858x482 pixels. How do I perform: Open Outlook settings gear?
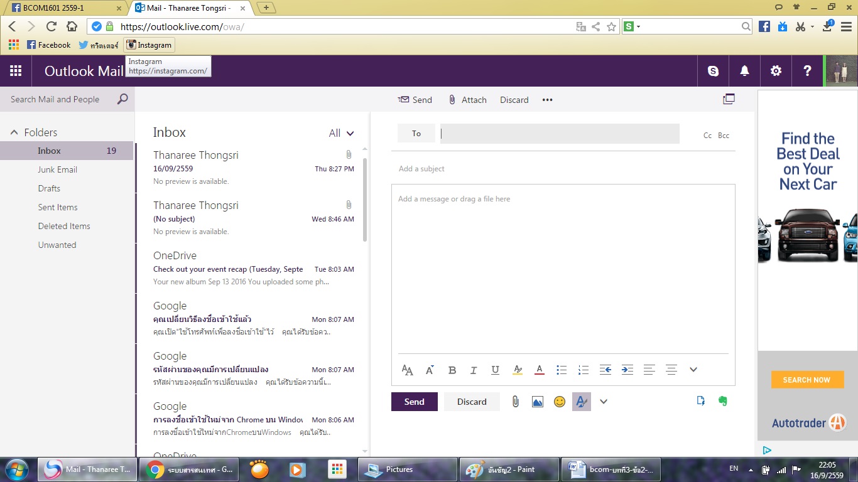pos(776,71)
